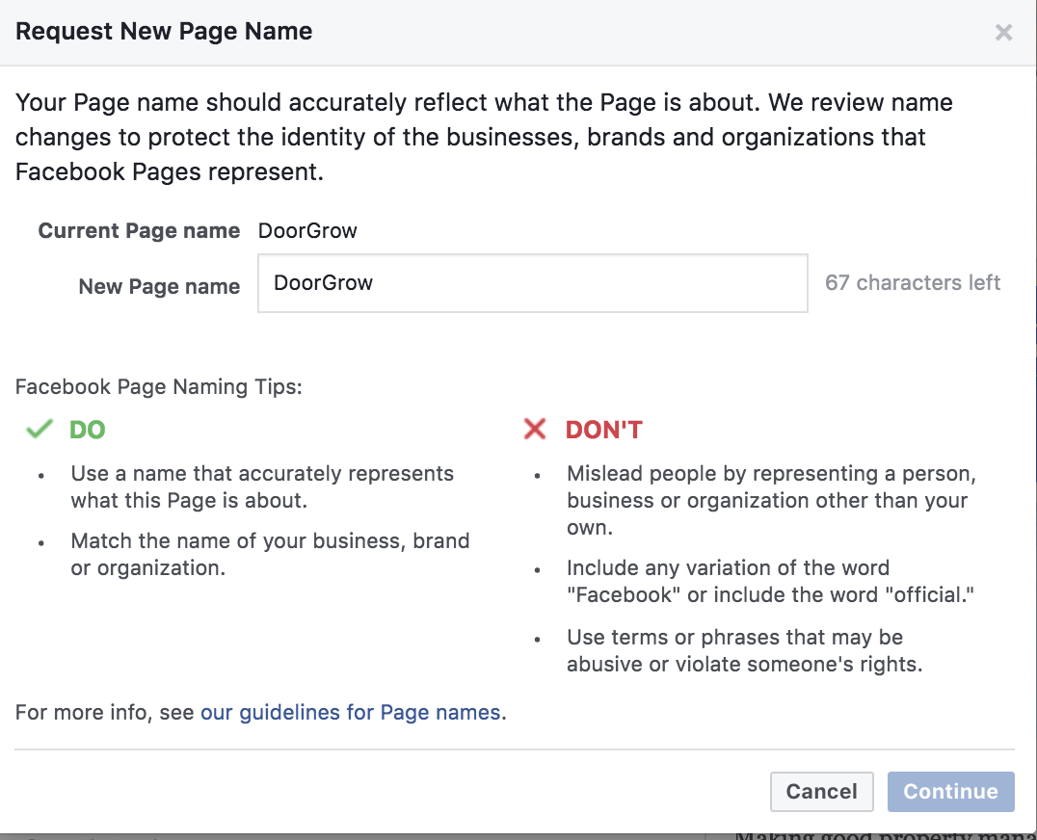Click the green DO heading text
The image size is (1037, 840).
pos(88,430)
